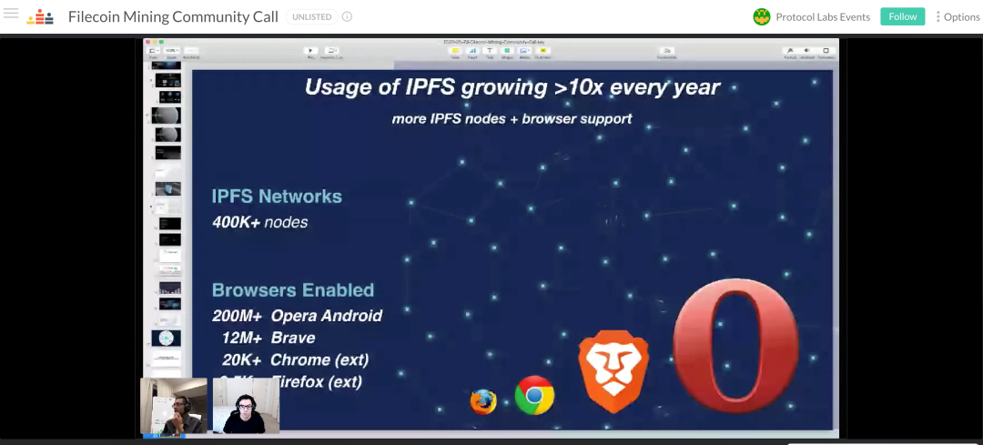Click the orange Brave lion logo
Screen dimensions: 983x445
click(x=613, y=372)
